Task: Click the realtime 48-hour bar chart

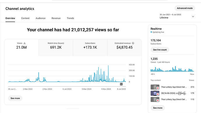Action: tap(172, 69)
